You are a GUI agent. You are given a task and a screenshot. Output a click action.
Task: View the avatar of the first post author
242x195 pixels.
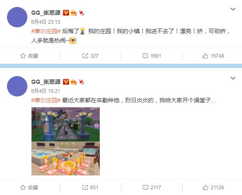tap(17, 17)
